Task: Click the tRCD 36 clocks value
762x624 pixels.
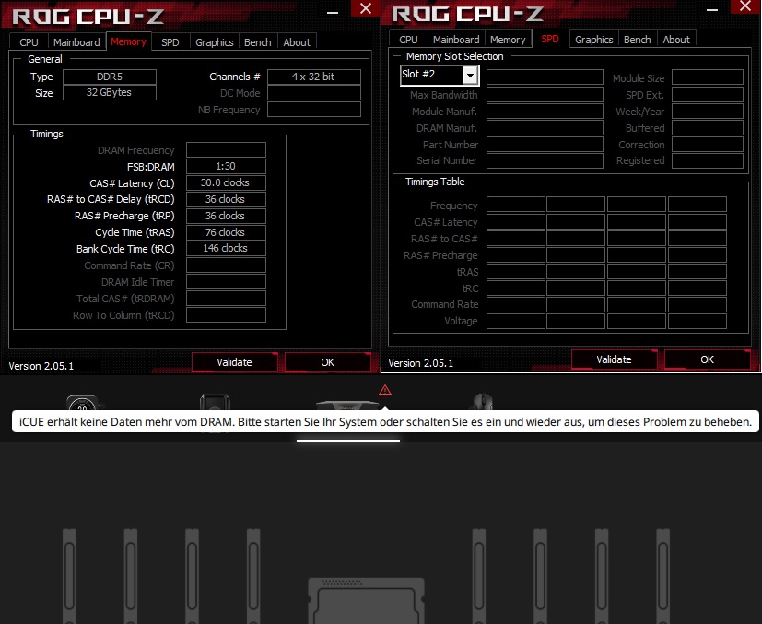Action: click(x=226, y=199)
